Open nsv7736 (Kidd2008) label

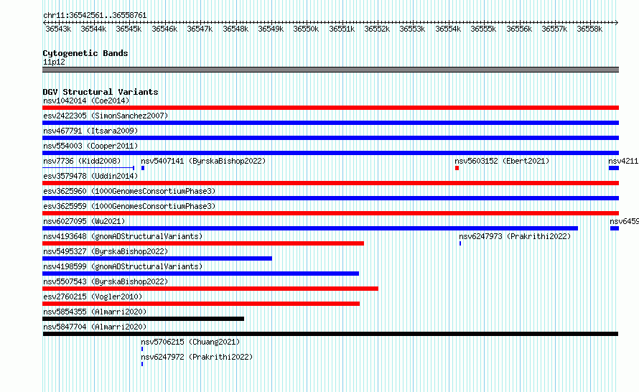point(82,161)
